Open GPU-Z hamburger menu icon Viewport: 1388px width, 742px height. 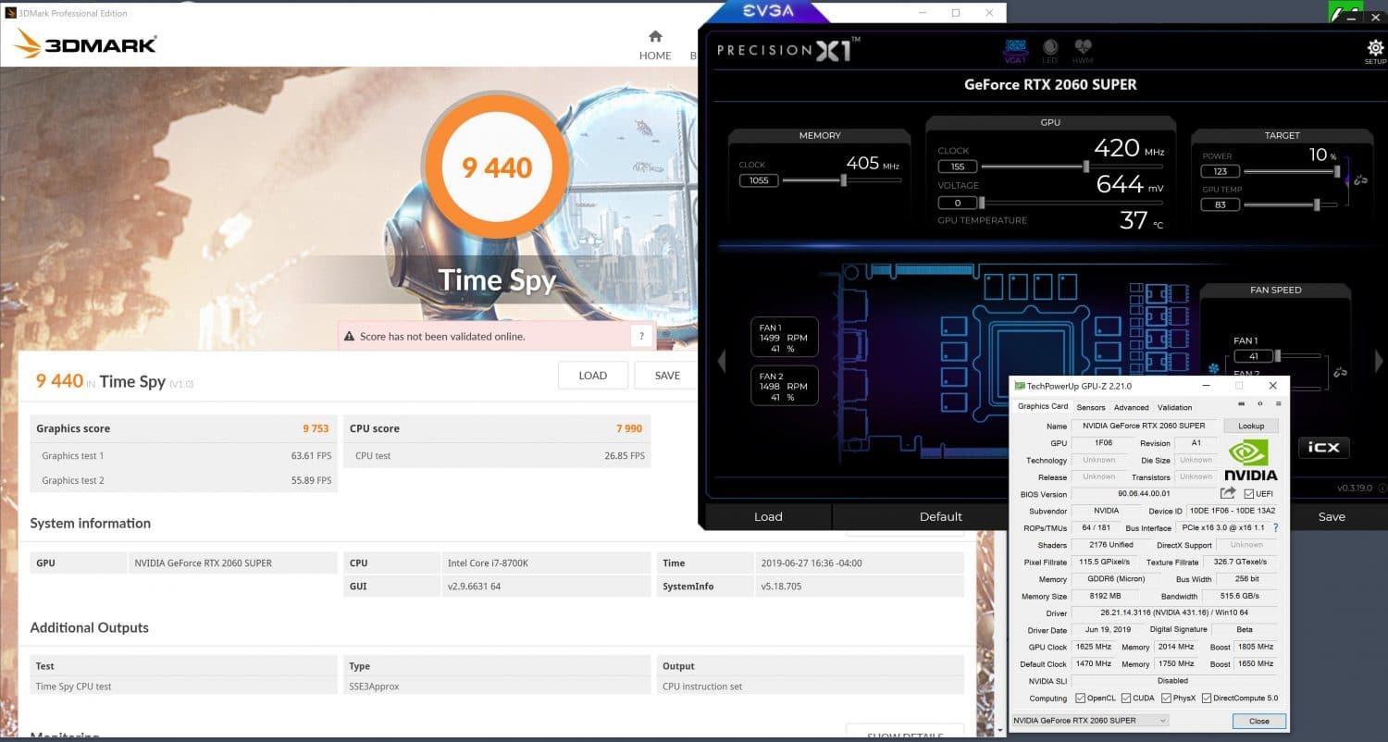point(1278,404)
